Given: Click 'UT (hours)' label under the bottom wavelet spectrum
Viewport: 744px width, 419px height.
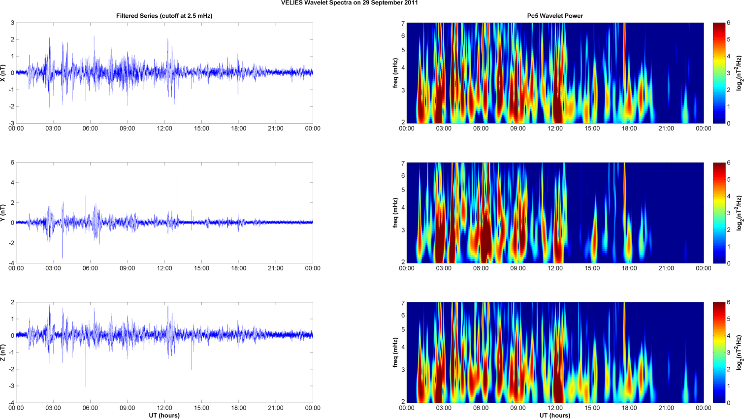Looking at the screenshot, I should click(x=555, y=416).
